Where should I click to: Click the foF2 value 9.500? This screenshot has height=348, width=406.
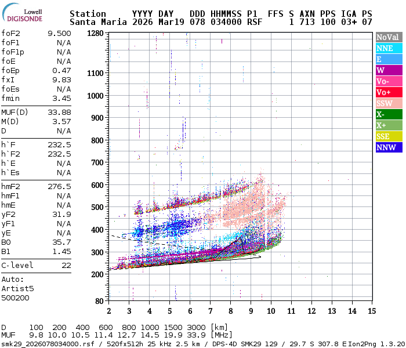click(x=59, y=34)
